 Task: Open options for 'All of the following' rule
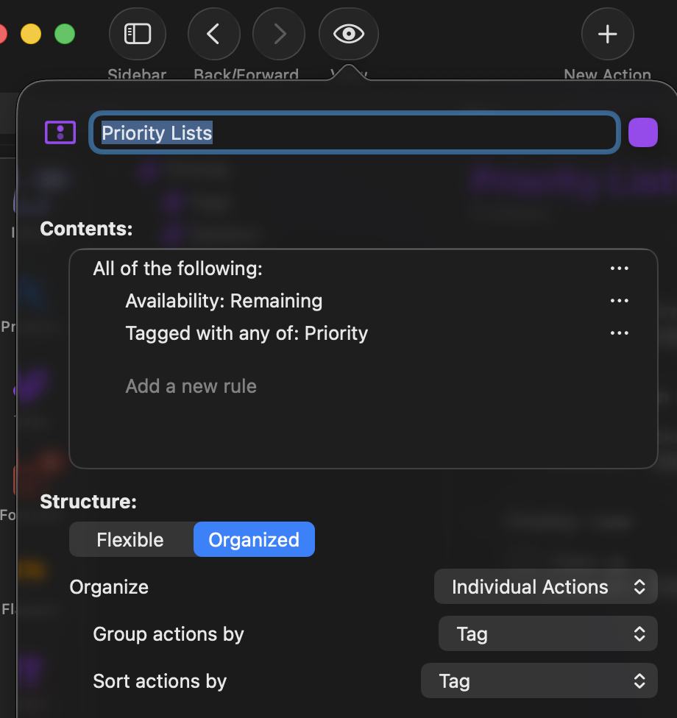click(620, 269)
